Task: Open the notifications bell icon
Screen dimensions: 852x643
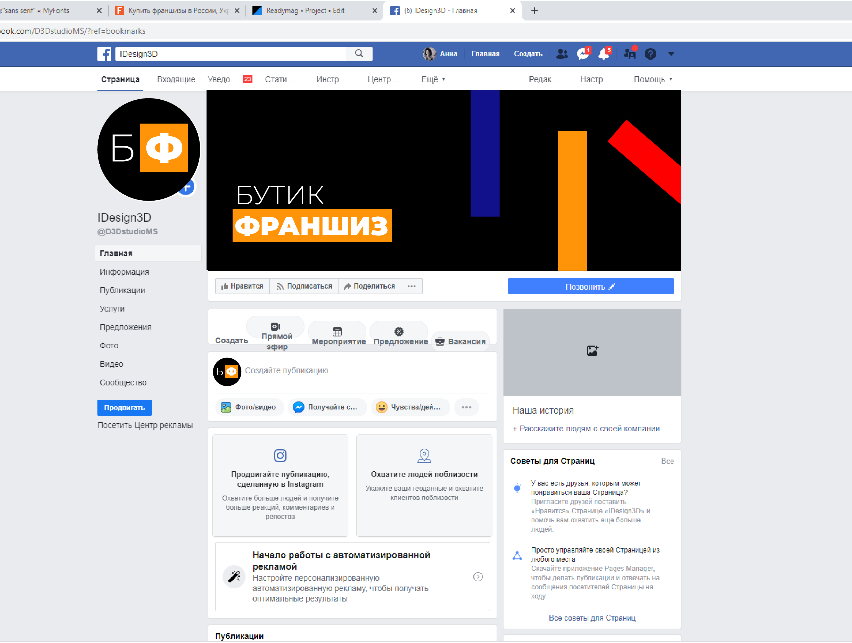Action: point(603,54)
